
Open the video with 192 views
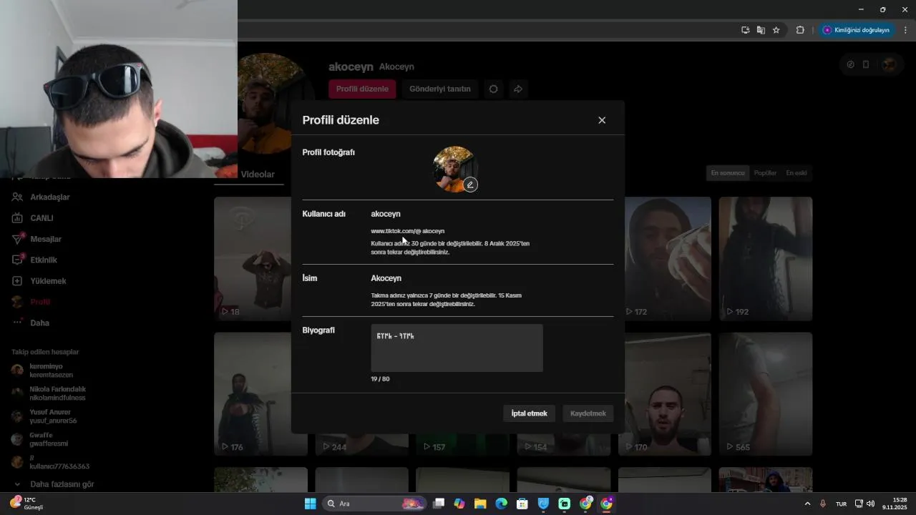tap(766, 259)
